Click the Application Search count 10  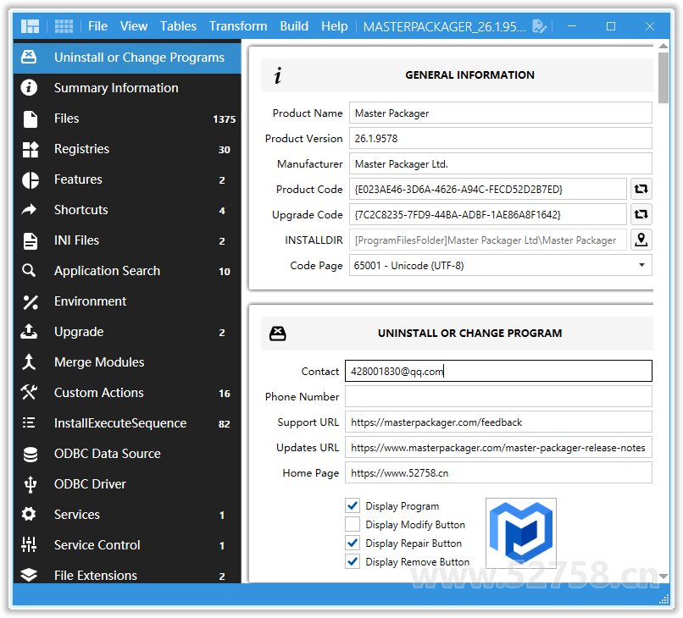point(224,271)
